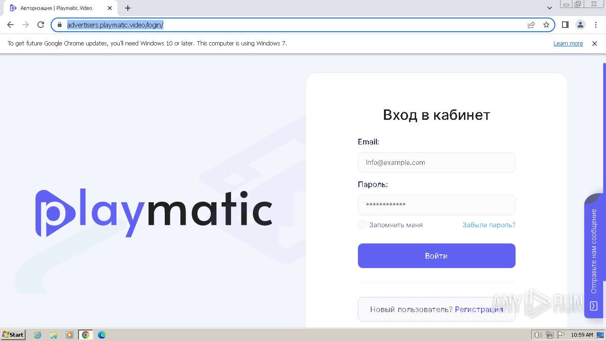Close the Авторизация Playmatic tab

(110, 8)
